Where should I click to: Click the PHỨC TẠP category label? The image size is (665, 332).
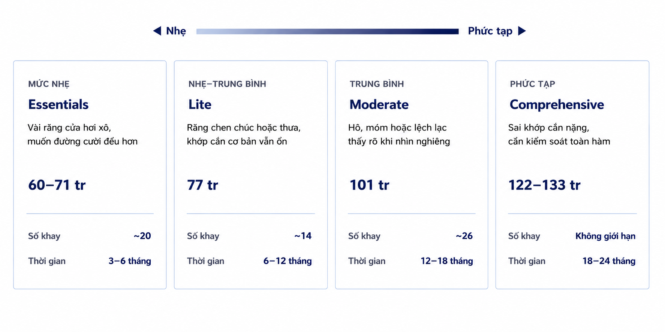pyautogui.click(x=532, y=84)
